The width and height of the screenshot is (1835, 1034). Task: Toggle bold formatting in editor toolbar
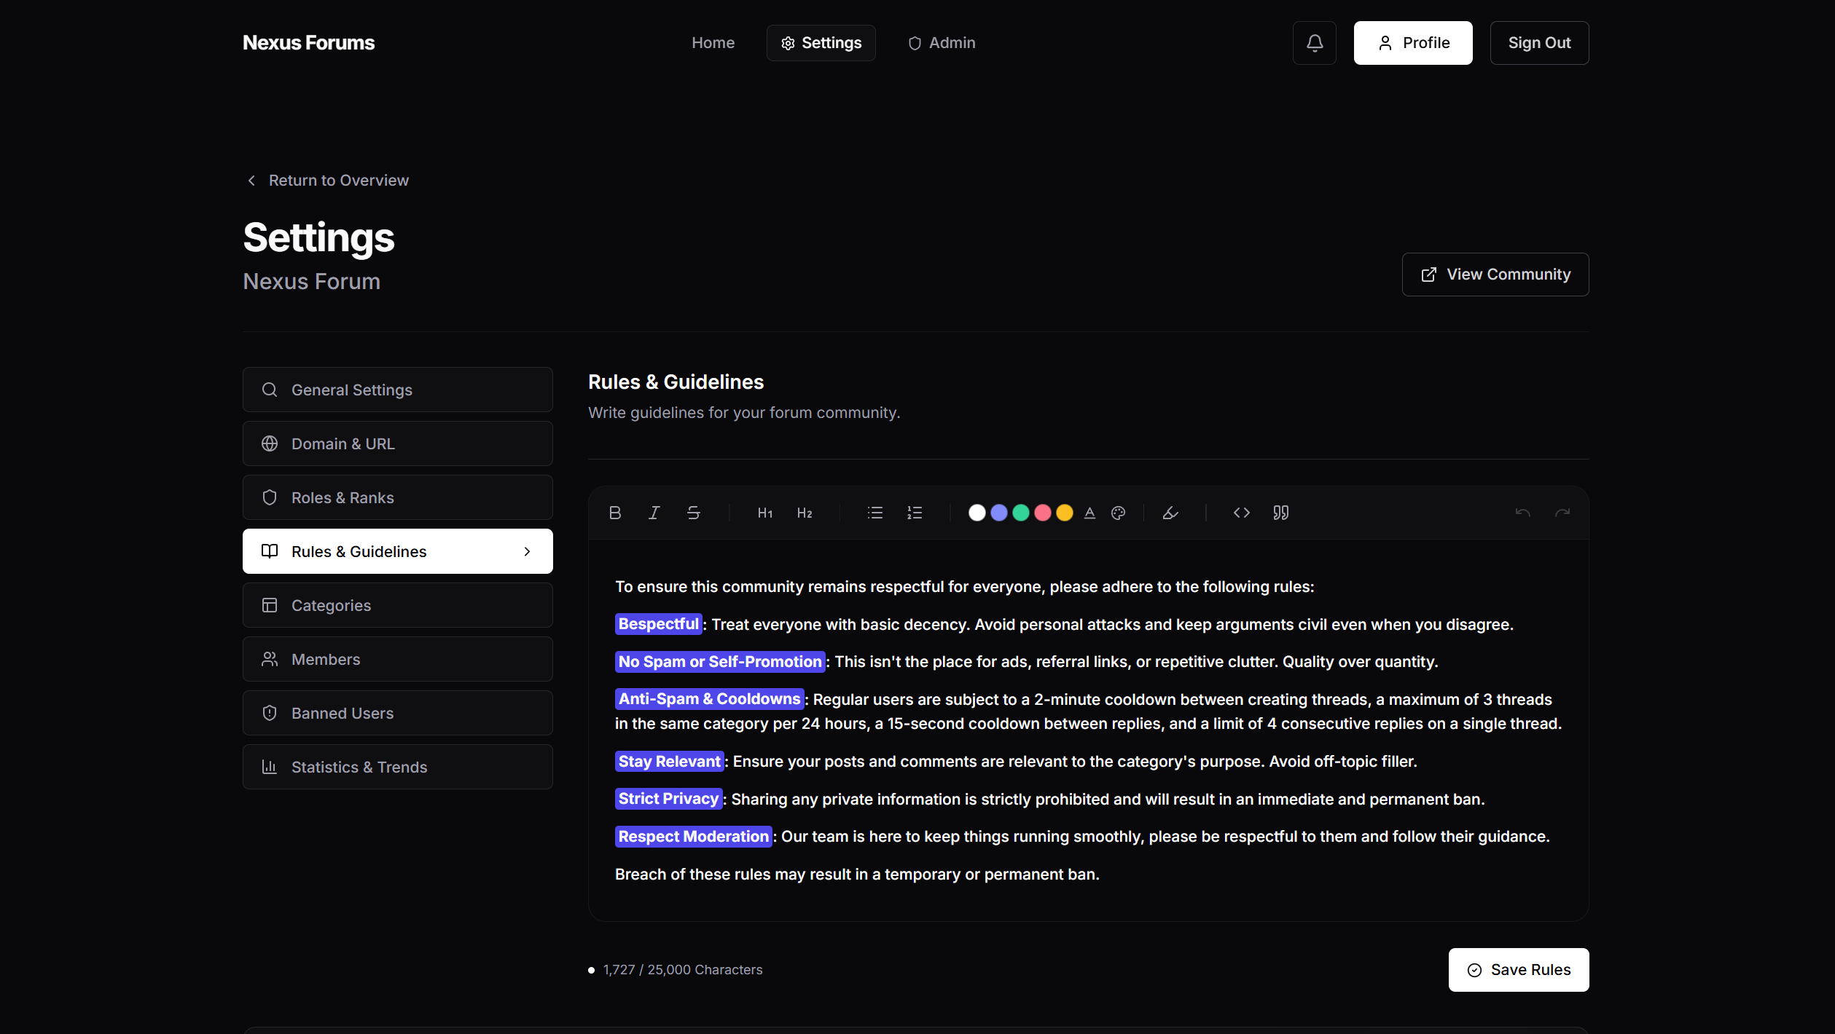[614, 513]
